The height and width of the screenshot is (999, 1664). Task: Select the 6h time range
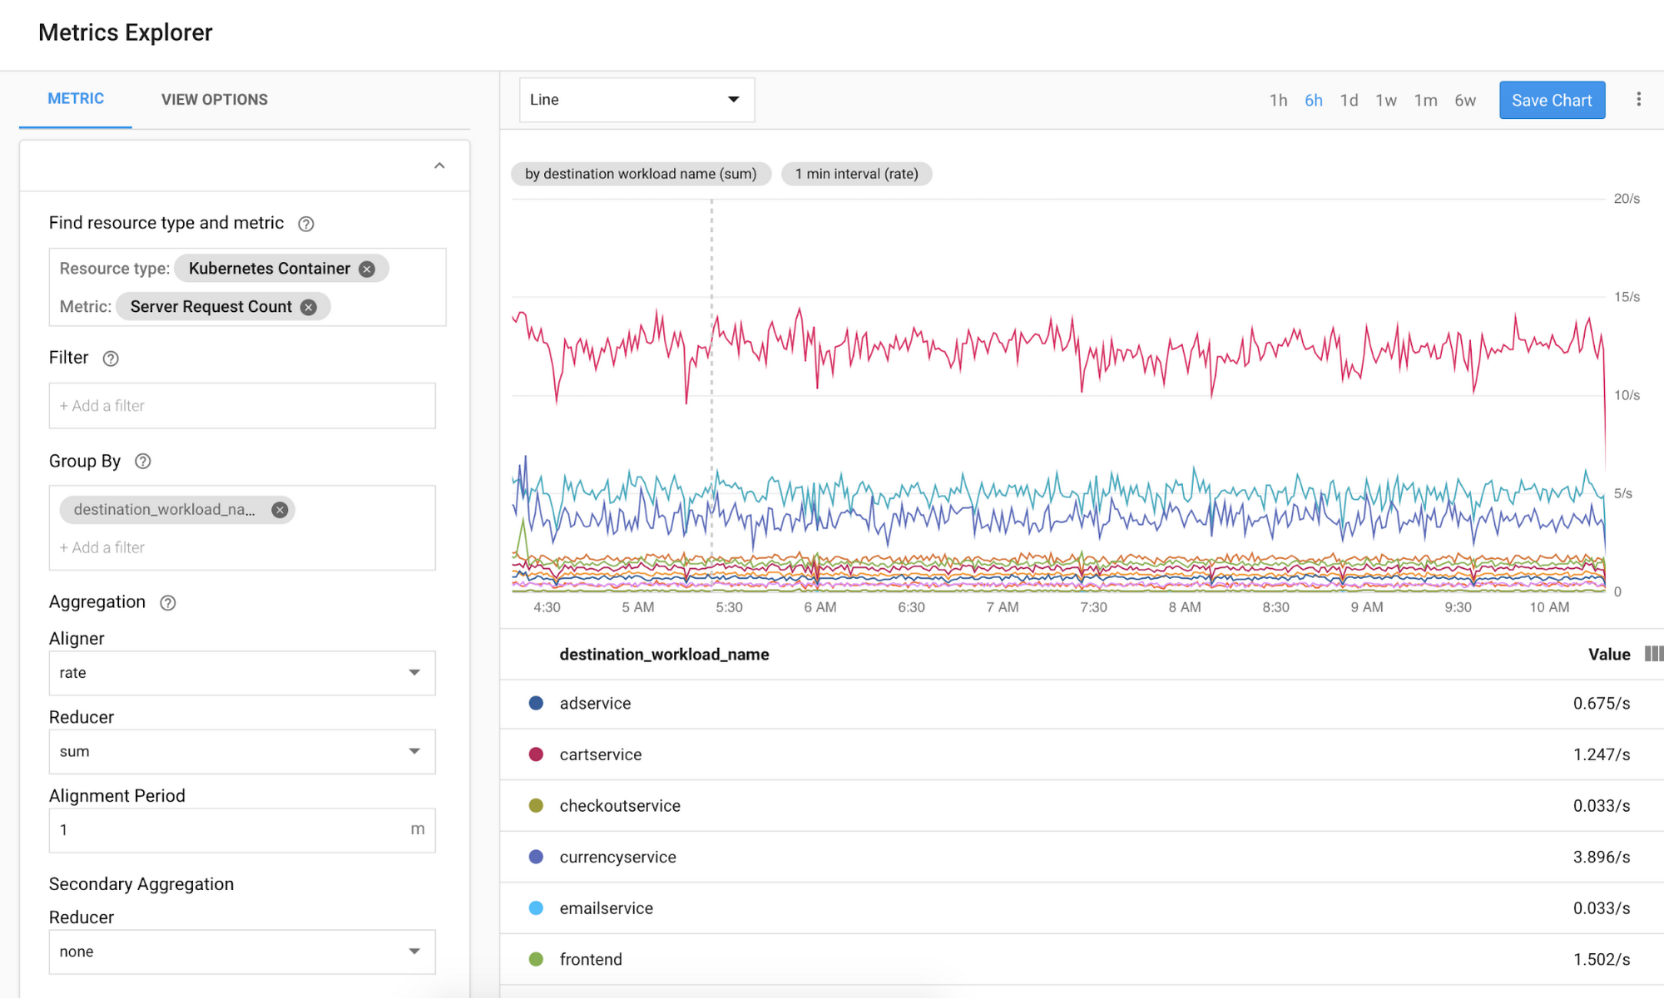coord(1314,101)
